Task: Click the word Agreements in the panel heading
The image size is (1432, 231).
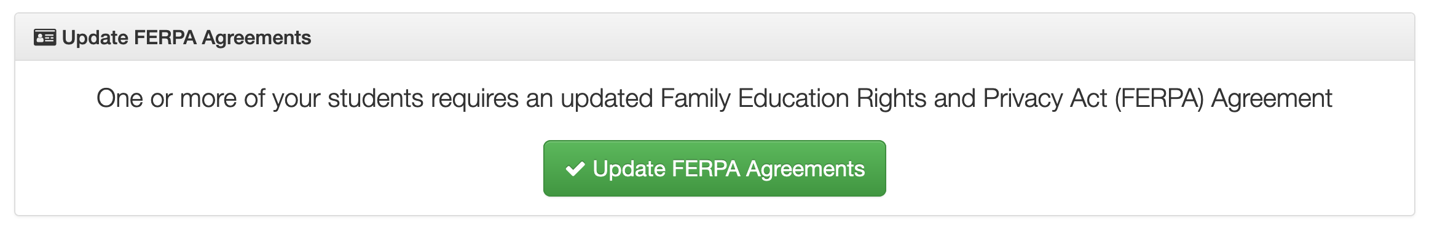Action: (x=256, y=38)
